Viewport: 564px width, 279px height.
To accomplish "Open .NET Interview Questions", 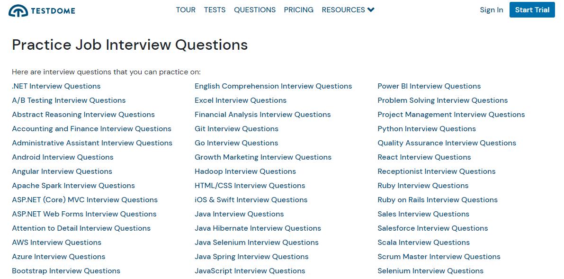I will [56, 86].
